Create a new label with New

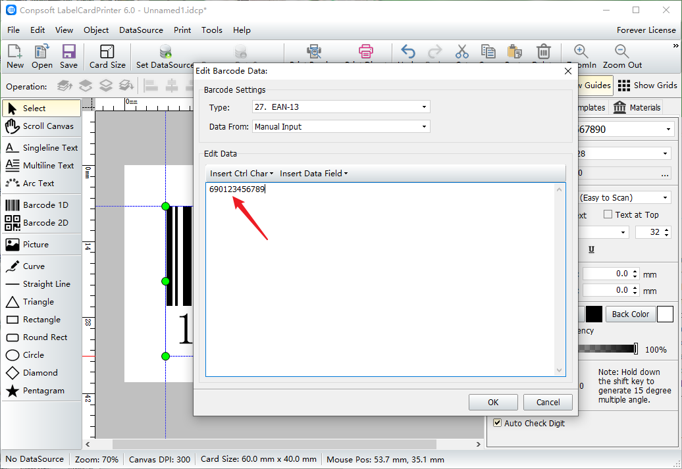pos(14,57)
